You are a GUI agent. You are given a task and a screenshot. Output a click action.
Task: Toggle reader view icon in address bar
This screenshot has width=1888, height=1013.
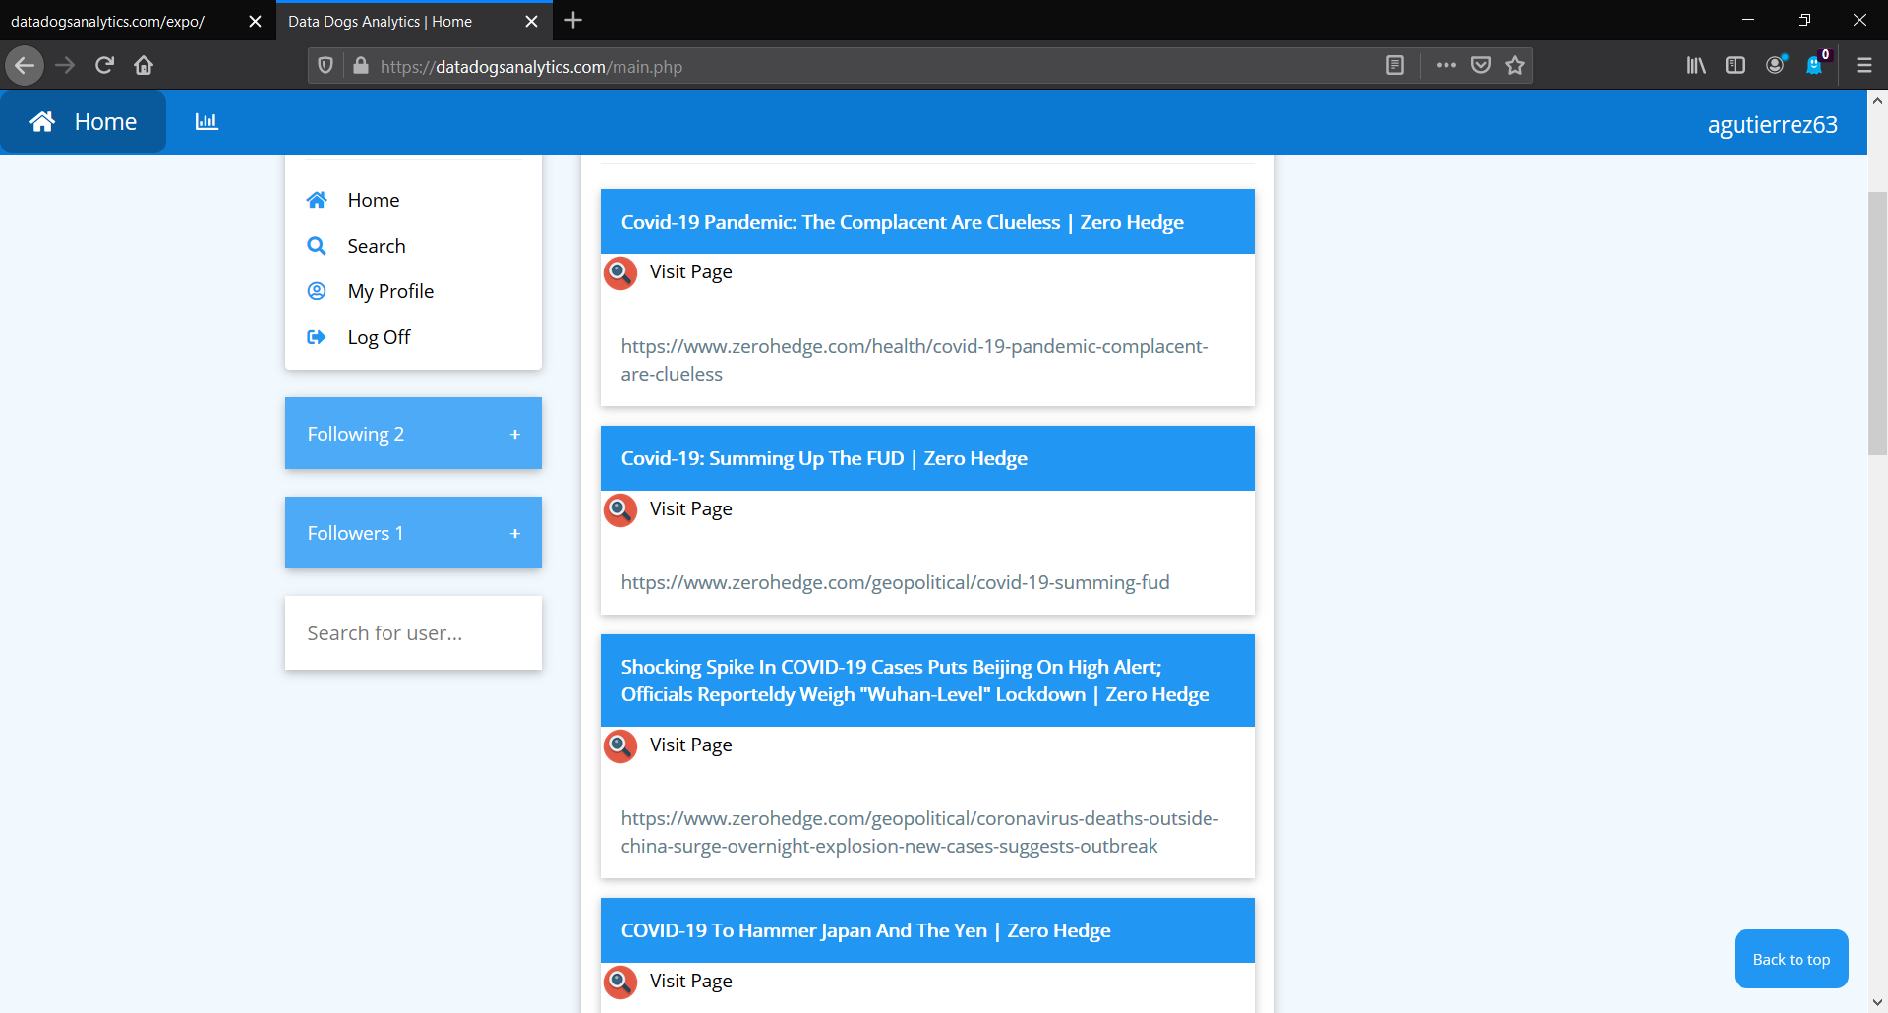point(1395,66)
